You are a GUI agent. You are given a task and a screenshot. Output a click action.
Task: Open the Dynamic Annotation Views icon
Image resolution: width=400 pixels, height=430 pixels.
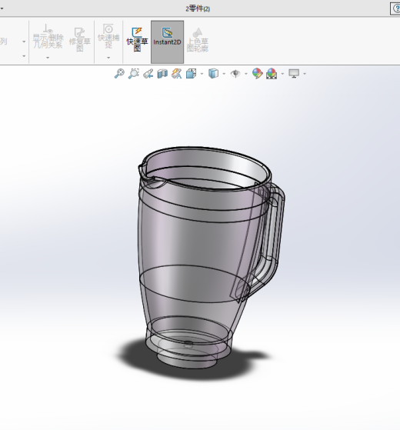(x=177, y=74)
